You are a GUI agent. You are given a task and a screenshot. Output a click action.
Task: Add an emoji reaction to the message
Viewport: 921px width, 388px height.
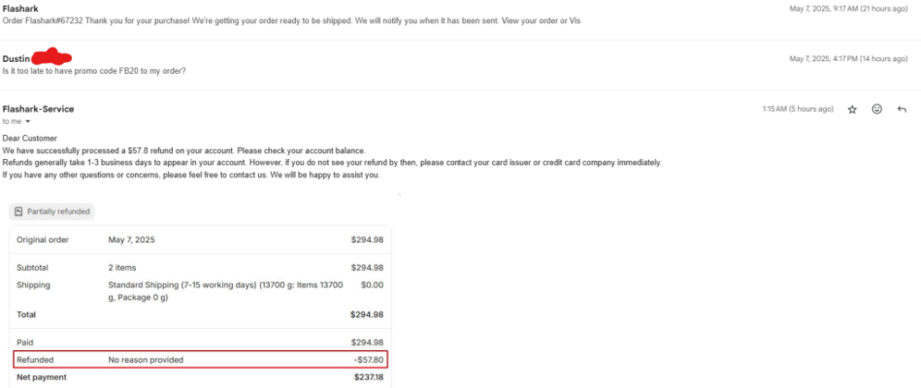click(876, 110)
